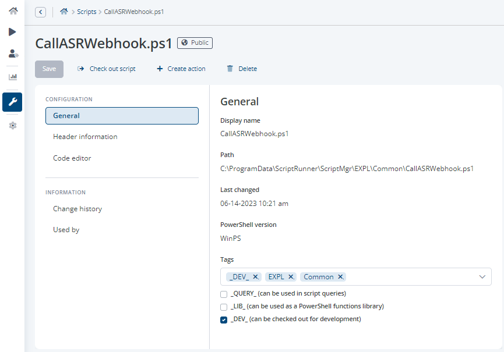Click the Check out script button
The height and width of the screenshot is (352, 504).
point(107,69)
